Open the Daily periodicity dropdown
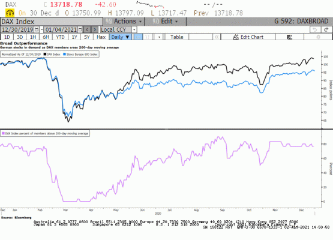This screenshot has width=333, height=240. 121,37
